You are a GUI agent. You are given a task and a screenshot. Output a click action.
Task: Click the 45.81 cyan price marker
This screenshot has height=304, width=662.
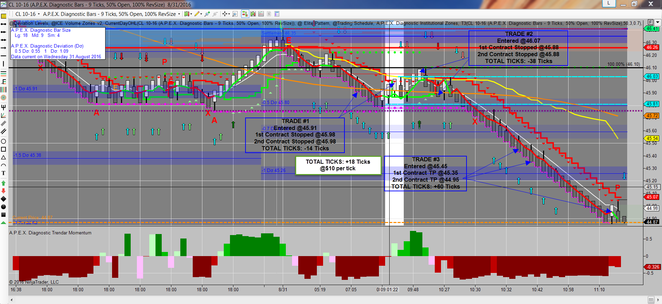652,104
